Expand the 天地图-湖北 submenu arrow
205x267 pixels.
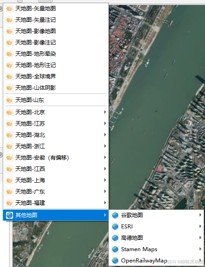pos(105,135)
